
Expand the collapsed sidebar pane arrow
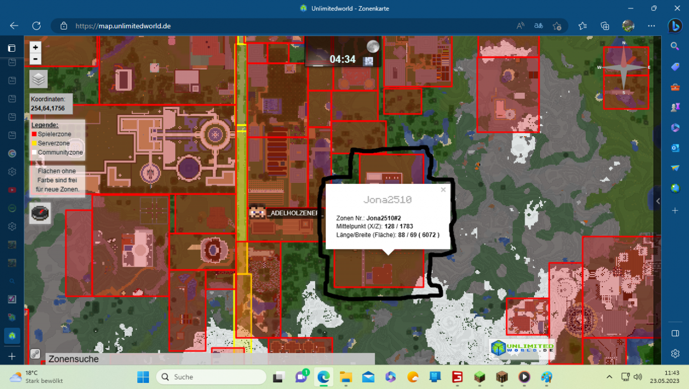click(658, 201)
